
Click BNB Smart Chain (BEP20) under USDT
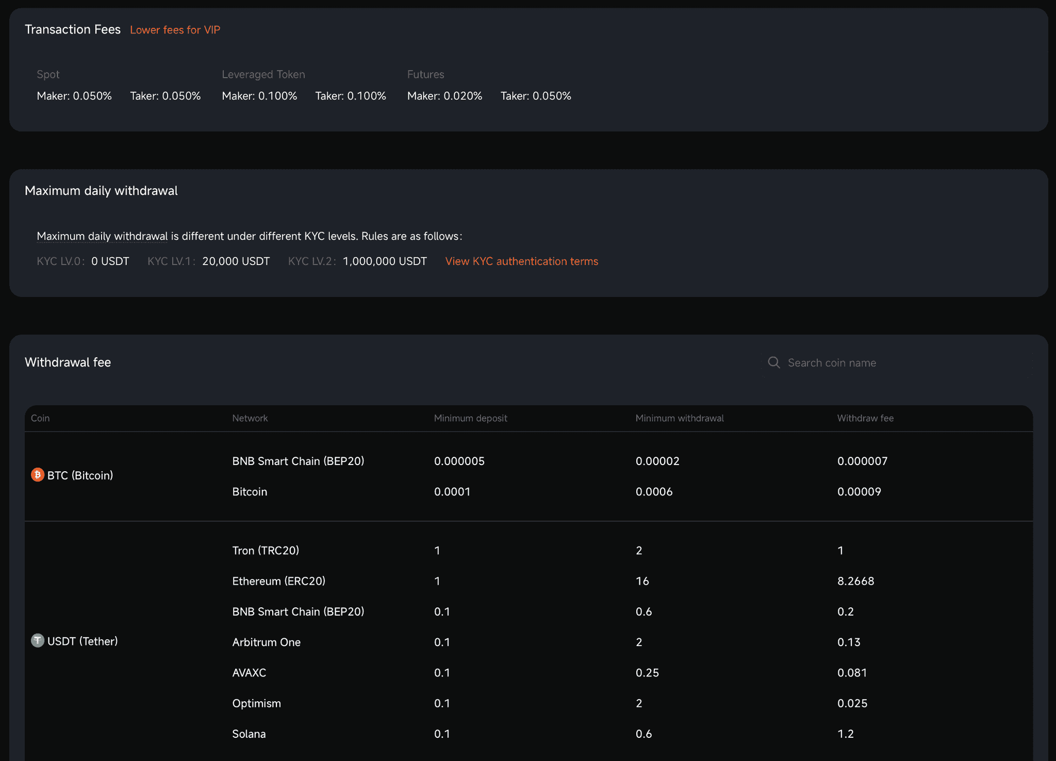click(298, 611)
